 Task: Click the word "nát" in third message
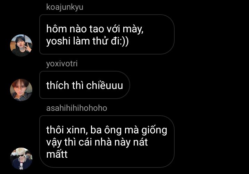[x=140, y=142]
